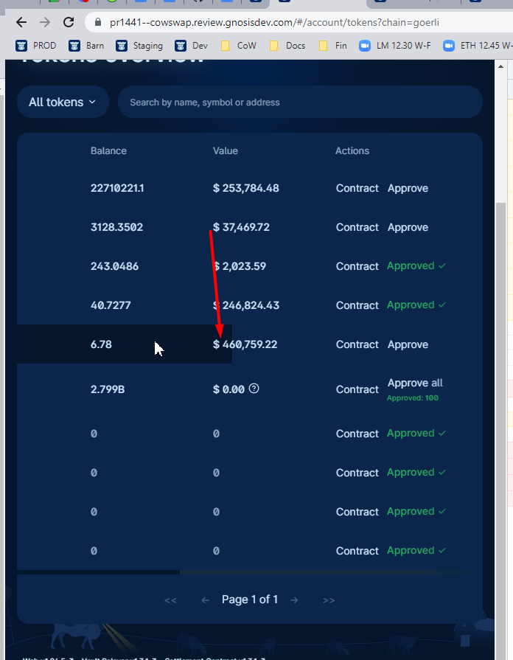Click the help icon next to $ 0.00
The image size is (513, 660).
(x=254, y=389)
